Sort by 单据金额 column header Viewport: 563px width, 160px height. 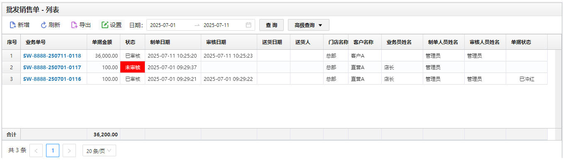coord(103,42)
